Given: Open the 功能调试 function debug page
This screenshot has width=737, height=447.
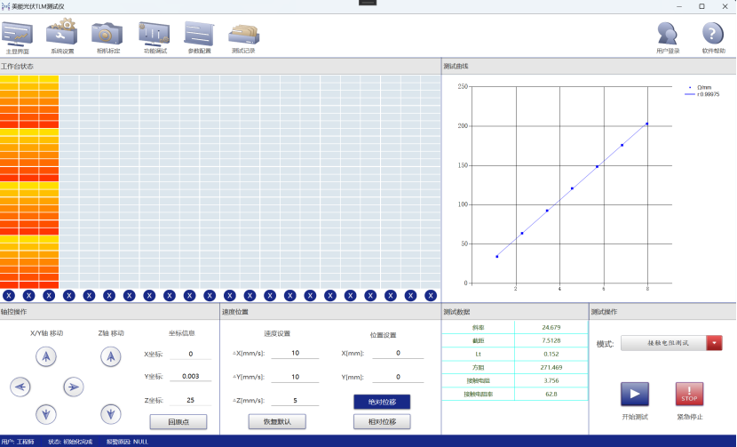Looking at the screenshot, I should coord(155,36).
